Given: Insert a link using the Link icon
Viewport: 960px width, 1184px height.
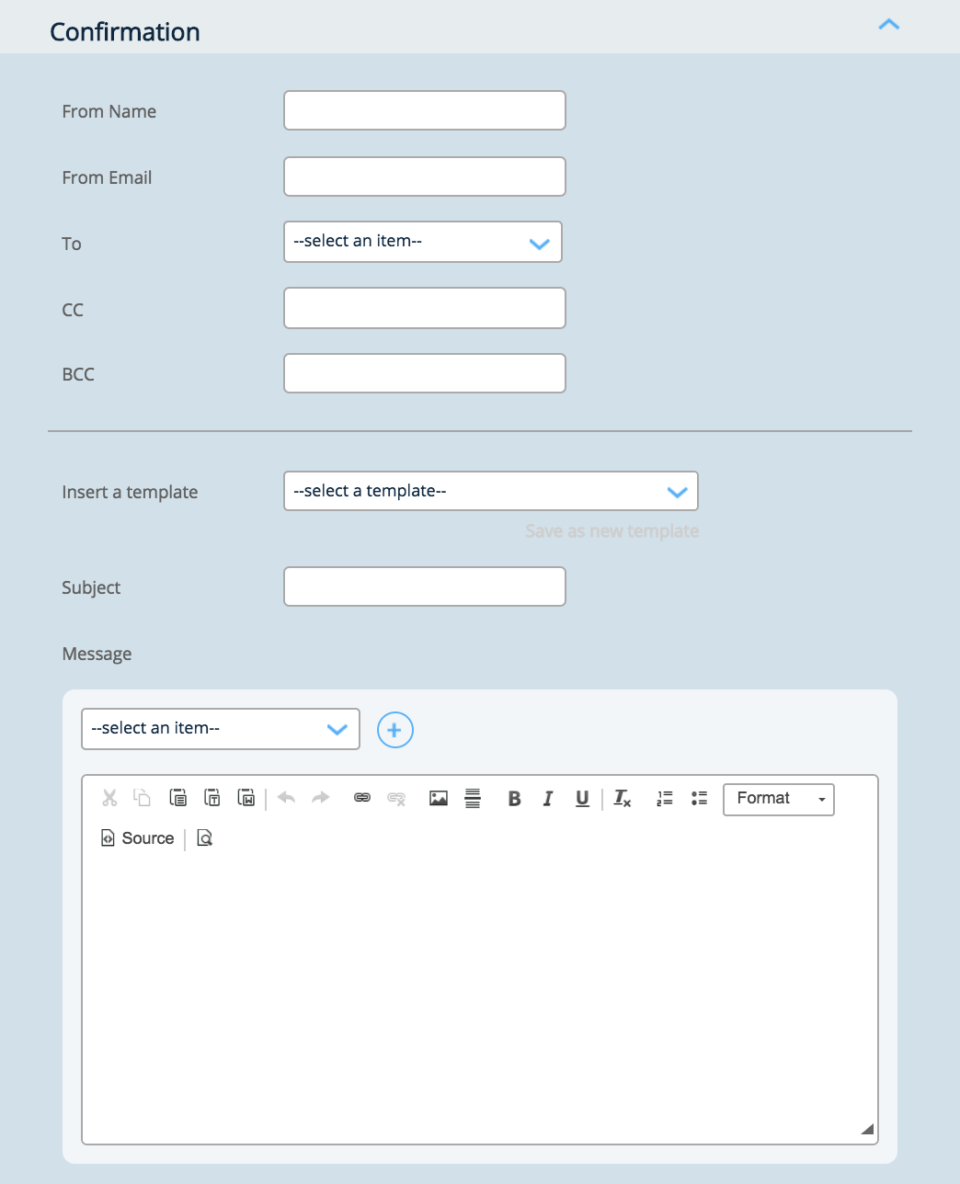Looking at the screenshot, I should click(362, 798).
